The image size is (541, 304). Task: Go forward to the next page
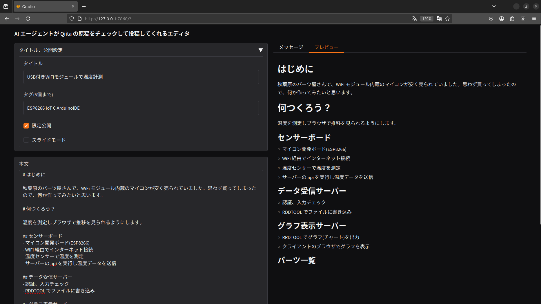[x=17, y=19]
